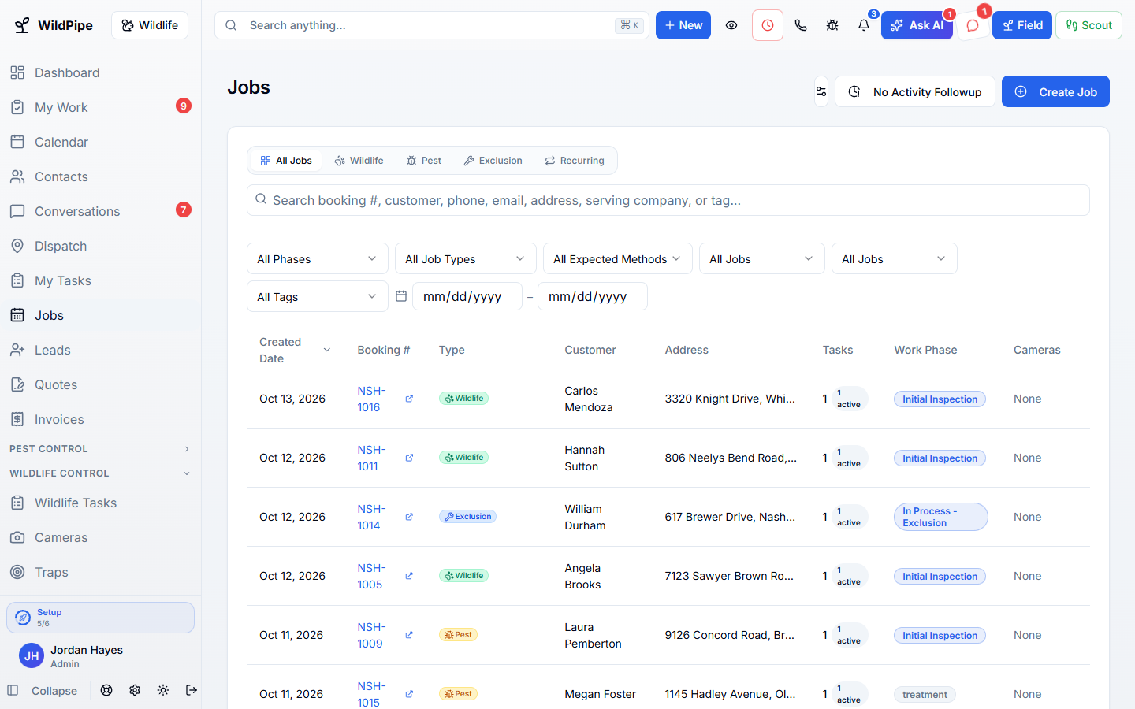Open the All Job Types dropdown
The width and height of the screenshot is (1135, 709).
click(466, 258)
